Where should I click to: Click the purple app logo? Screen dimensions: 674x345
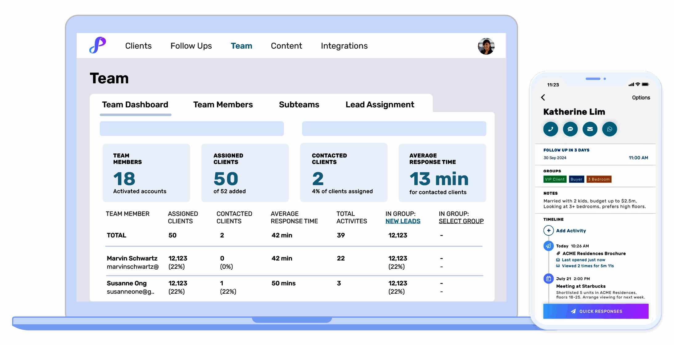coord(97,46)
